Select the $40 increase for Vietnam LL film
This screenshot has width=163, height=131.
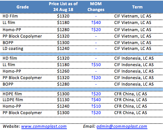[x=96, y=23]
